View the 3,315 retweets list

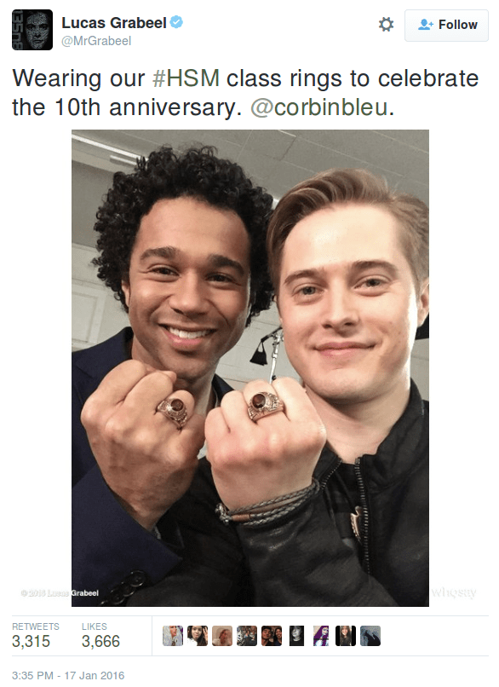pos(35,635)
